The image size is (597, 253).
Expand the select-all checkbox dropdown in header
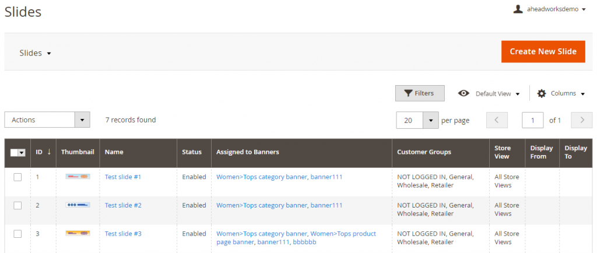click(22, 153)
